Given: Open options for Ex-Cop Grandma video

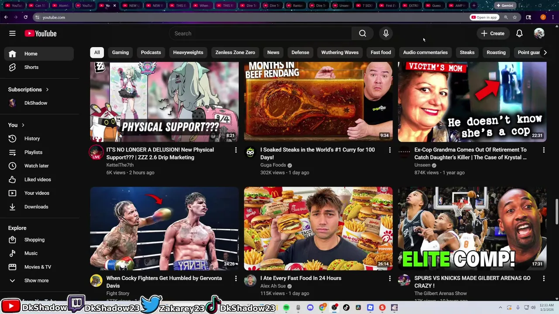Looking at the screenshot, I should point(544,150).
